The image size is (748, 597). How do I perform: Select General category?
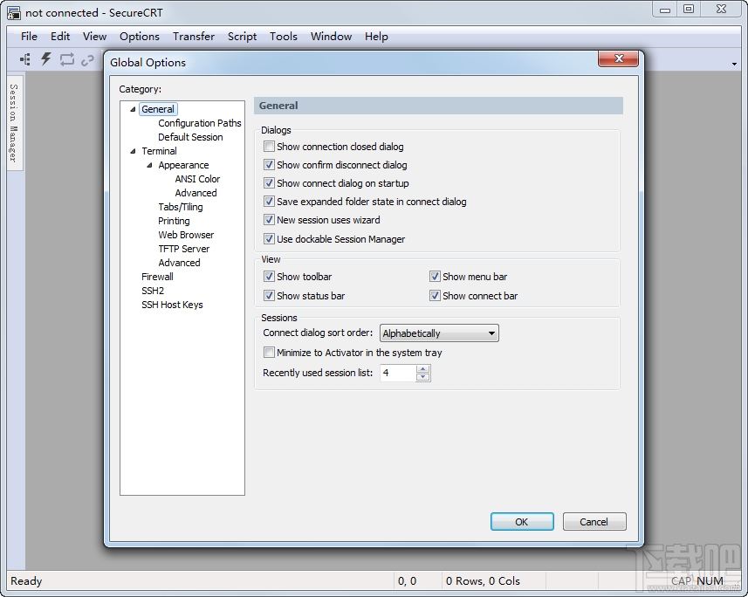point(158,109)
